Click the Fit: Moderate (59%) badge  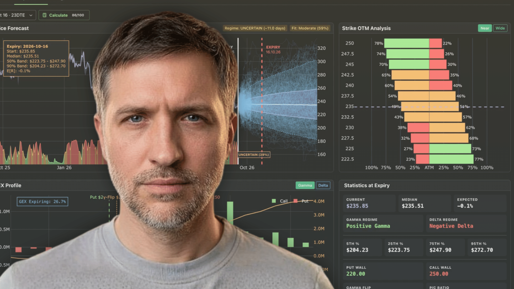point(310,28)
